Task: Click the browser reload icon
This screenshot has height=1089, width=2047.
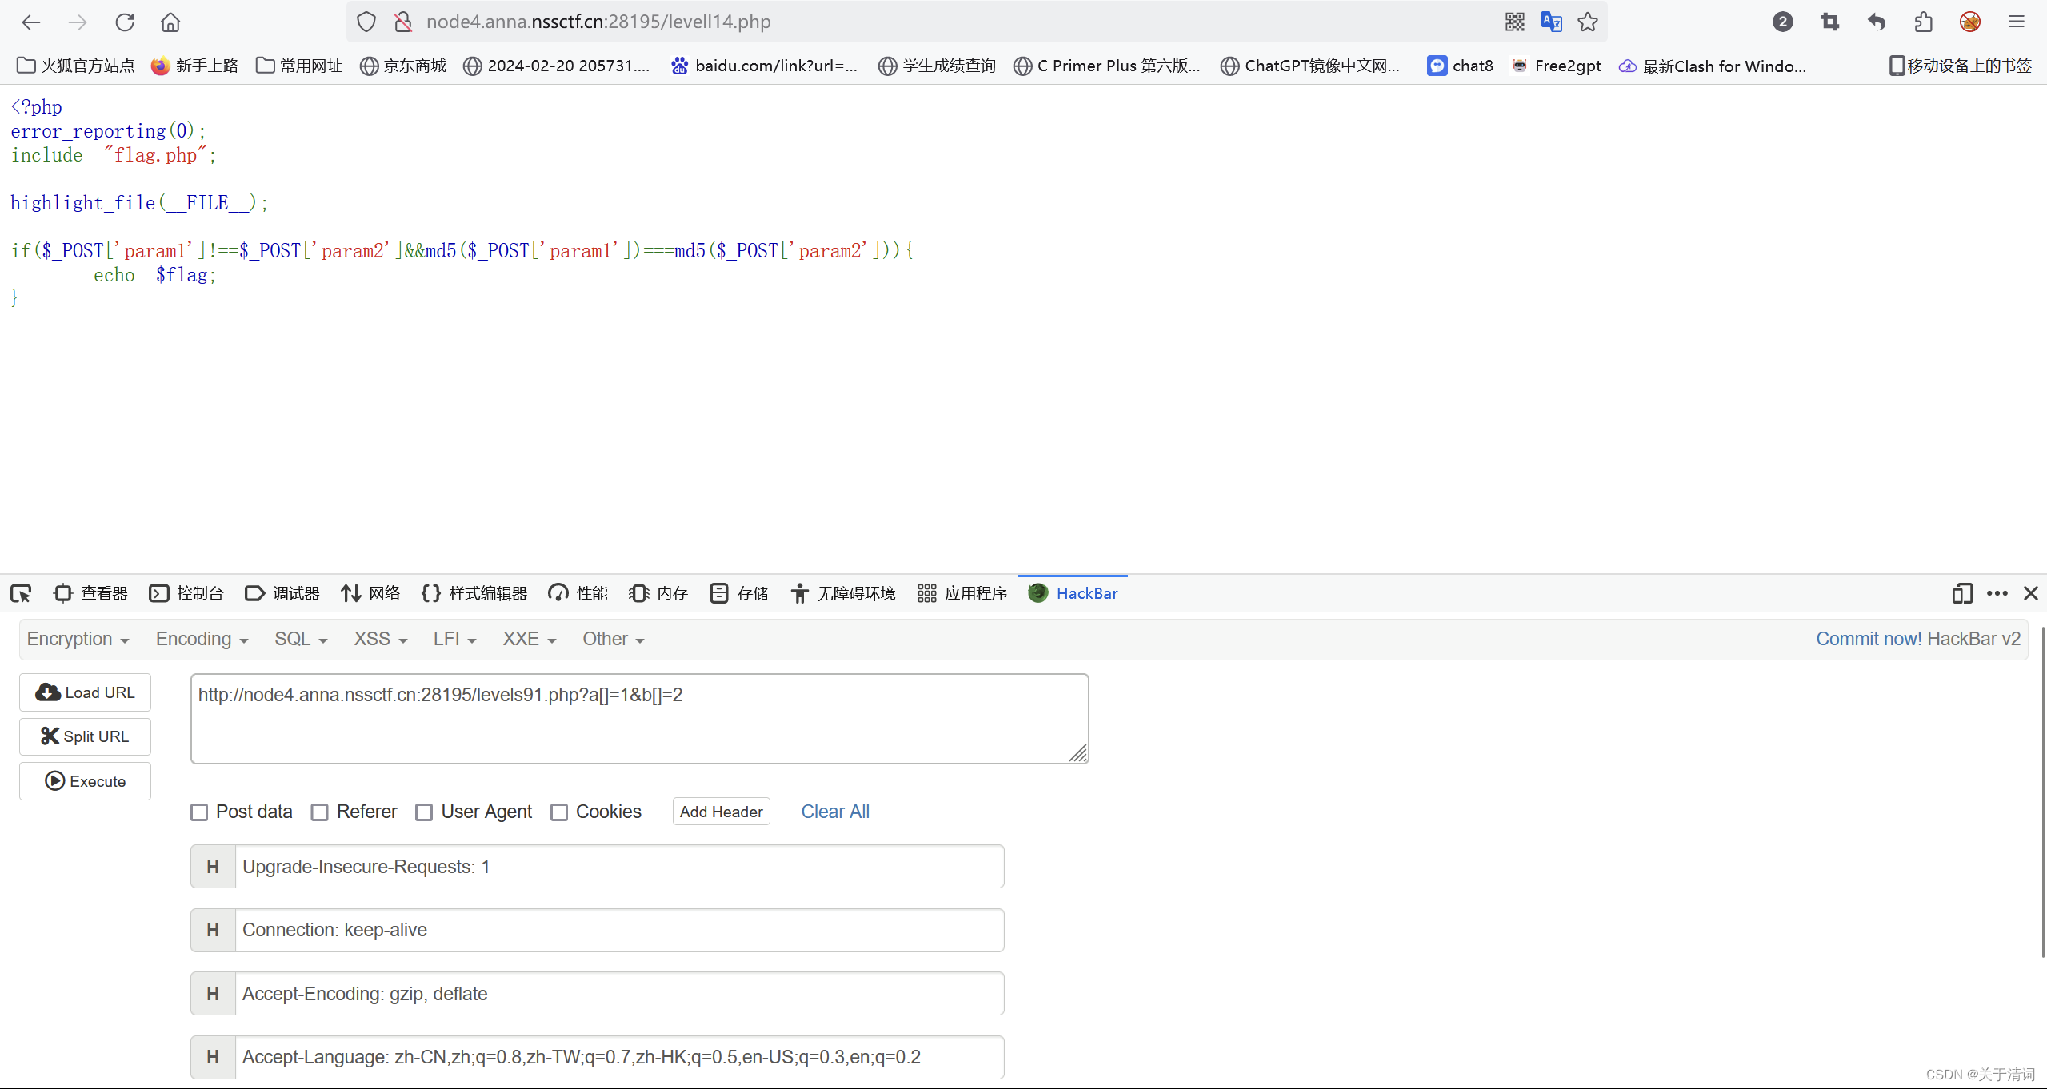Action: pos(124,22)
